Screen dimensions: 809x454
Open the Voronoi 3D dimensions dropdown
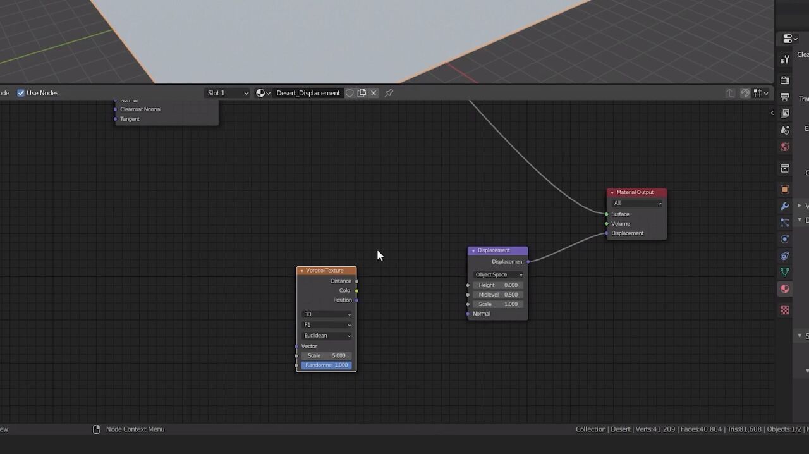point(327,314)
